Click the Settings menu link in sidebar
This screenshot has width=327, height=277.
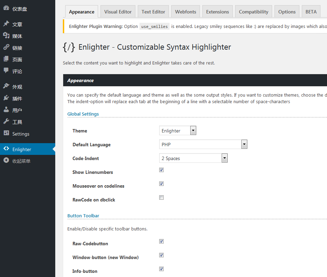coord(21,134)
